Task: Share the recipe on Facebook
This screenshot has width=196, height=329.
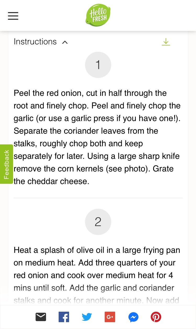Action: [x=64, y=317]
